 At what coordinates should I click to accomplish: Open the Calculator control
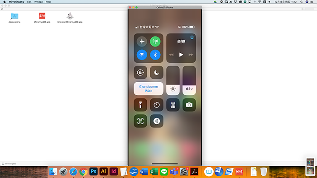point(173,105)
